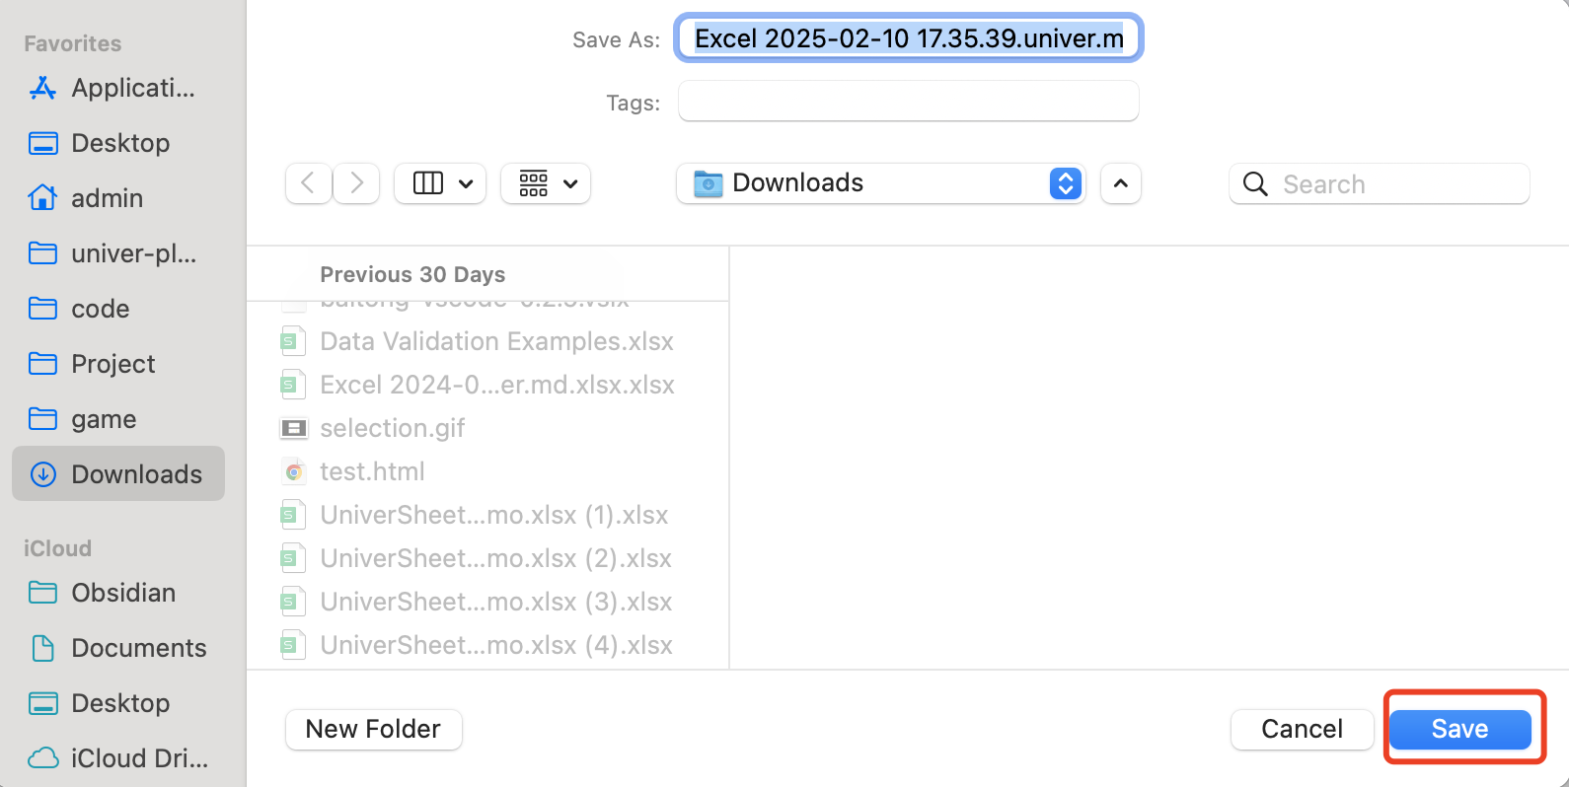Image resolution: width=1569 pixels, height=787 pixels.
Task: Click the back navigation arrow
Action: click(308, 183)
